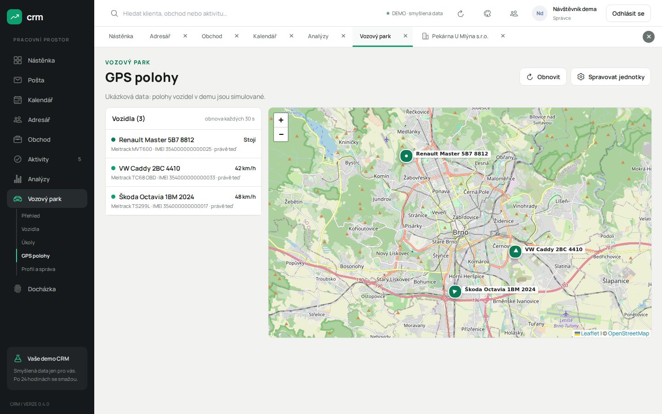Go to Kalendář in the sidebar
The height and width of the screenshot is (414, 662).
click(x=47, y=100)
